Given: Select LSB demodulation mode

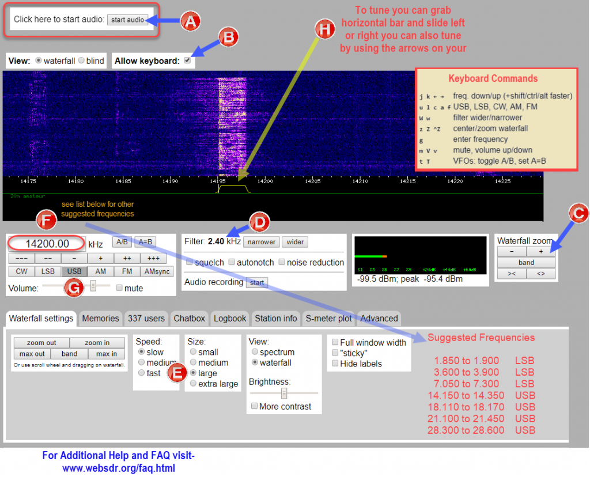Looking at the screenshot, I should click(x=48, y=271).
